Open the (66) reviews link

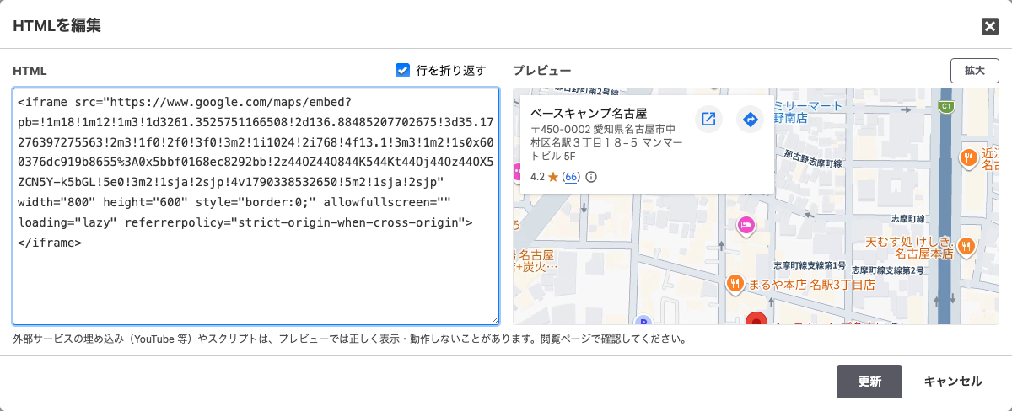coord(571,177)
